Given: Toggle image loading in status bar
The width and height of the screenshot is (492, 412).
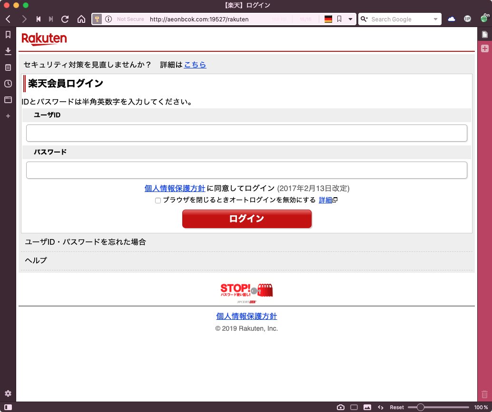Looking at the screenshot, I should coord(367,407).
